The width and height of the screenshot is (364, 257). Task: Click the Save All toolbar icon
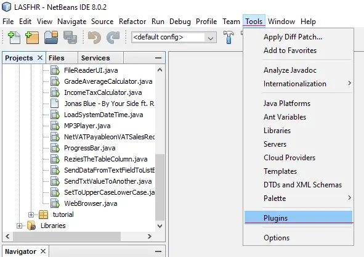[70, 38]
